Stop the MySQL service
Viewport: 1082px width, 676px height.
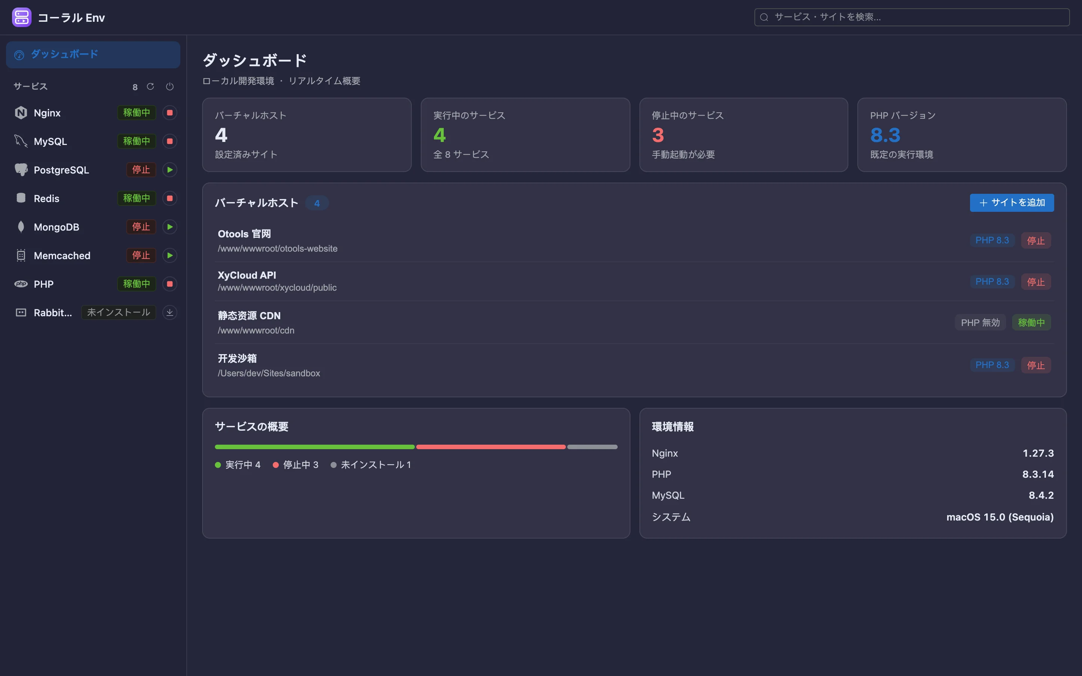click(x=170, y=141)
